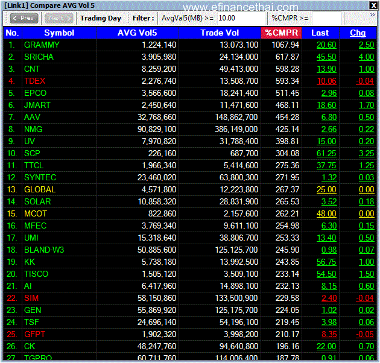Select the yellow GLOBAL symbol

pyautogui.click(x=40, y=189)
